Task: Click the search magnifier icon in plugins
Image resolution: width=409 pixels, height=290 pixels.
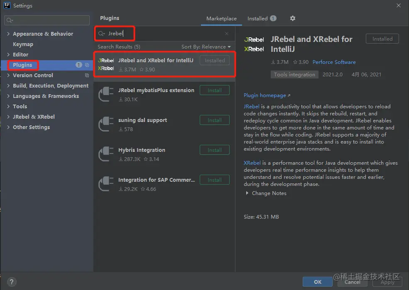Action: click(x=102, y=34)
